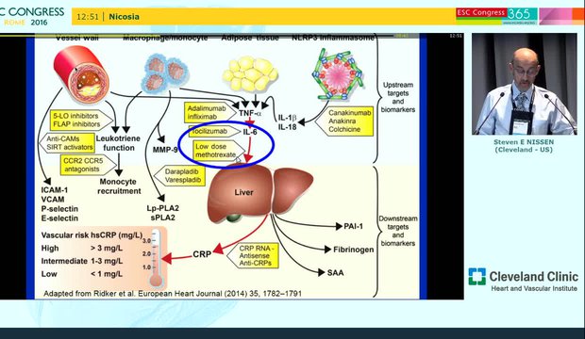Click the NLRP3 inflammasome hexagon graphic

[338, 74]
